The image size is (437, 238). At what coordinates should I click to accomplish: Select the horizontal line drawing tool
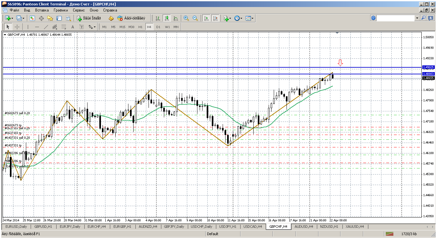[x=37, y=27]
